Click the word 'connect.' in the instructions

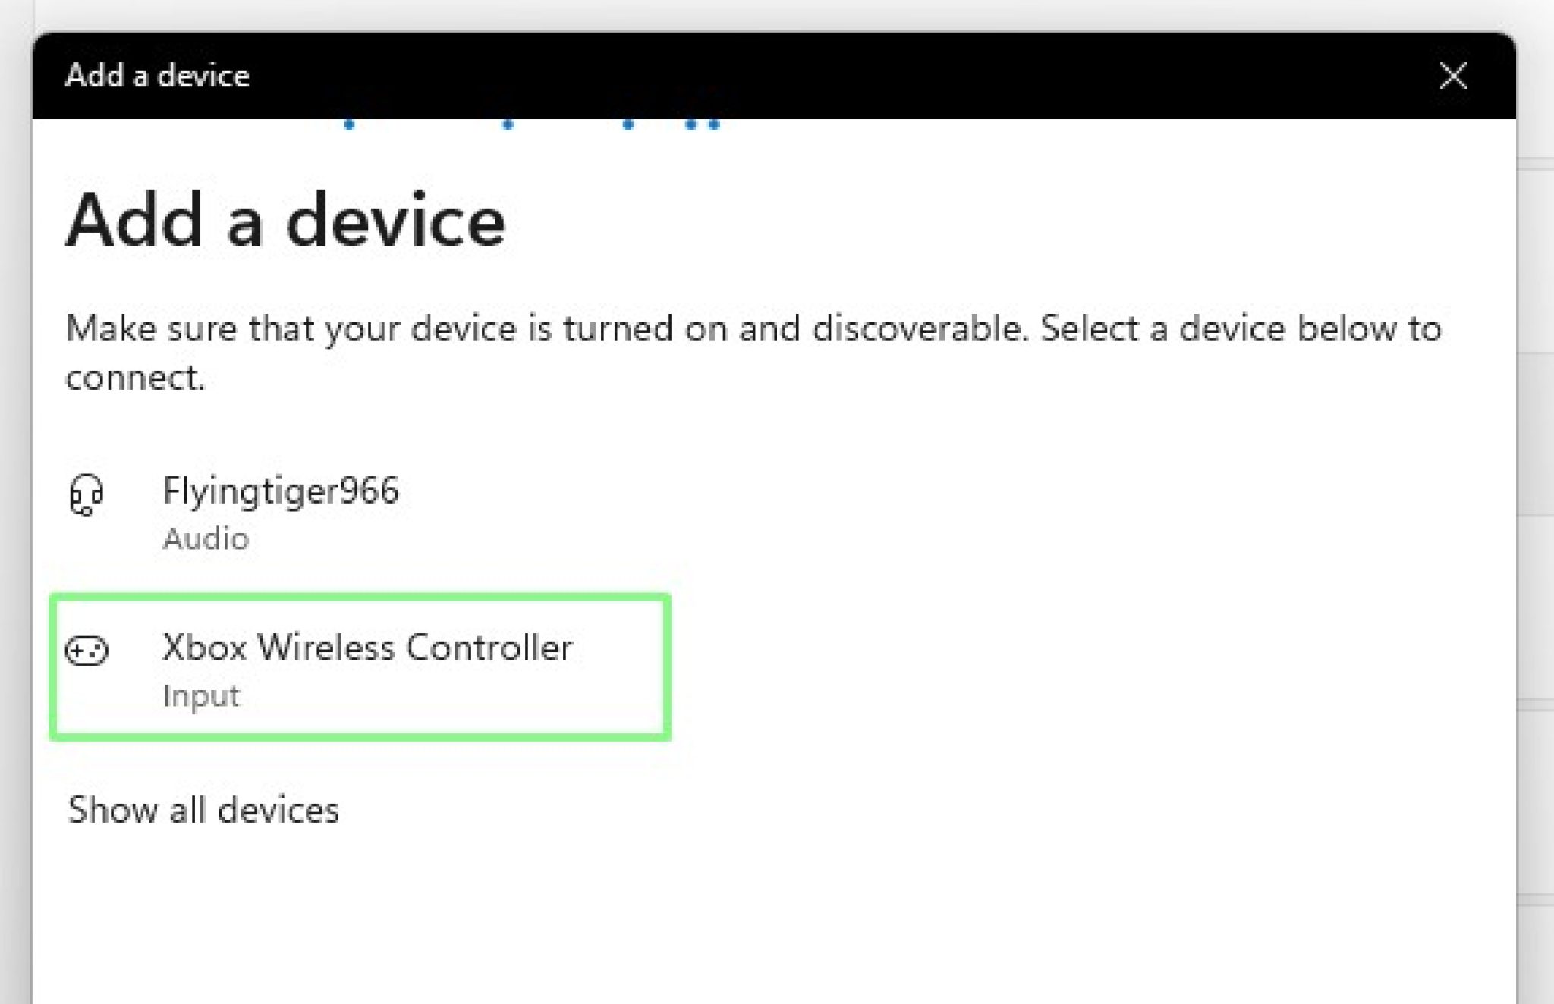(x=135, y=378)
